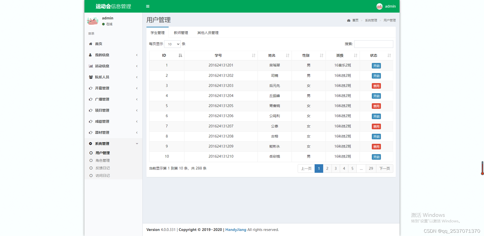Viewport: 484px width, 236px height.
Task: Open 用户管理 in the sidebar submenu
Action: 103,153
